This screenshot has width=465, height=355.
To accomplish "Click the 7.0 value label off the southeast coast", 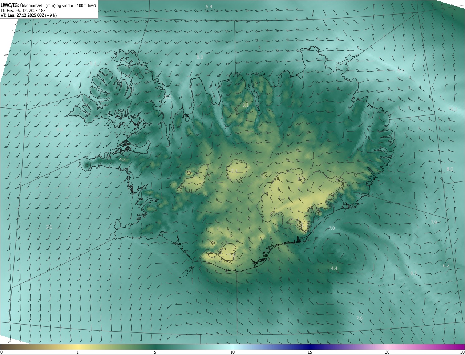I will point(332,228).
